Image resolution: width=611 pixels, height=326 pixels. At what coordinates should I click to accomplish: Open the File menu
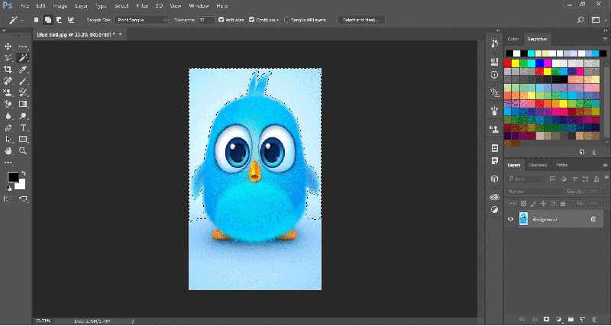[24, 6]
